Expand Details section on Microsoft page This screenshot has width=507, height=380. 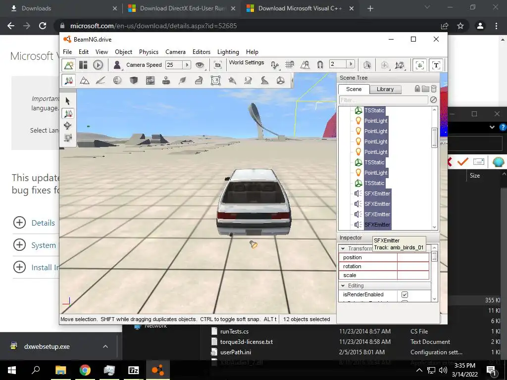[x=20, y=223]
